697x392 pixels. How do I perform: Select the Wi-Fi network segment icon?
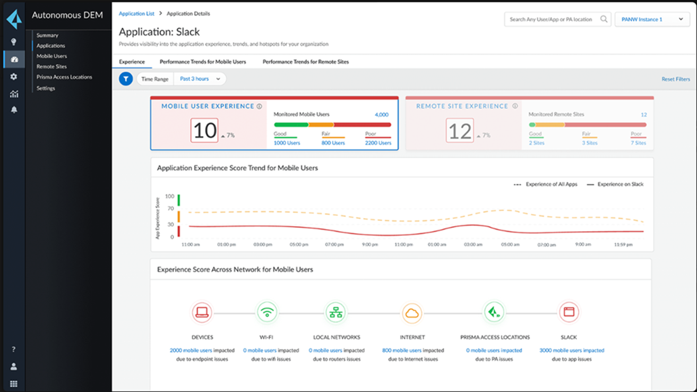pyautogui.click(x=267, y=313)
